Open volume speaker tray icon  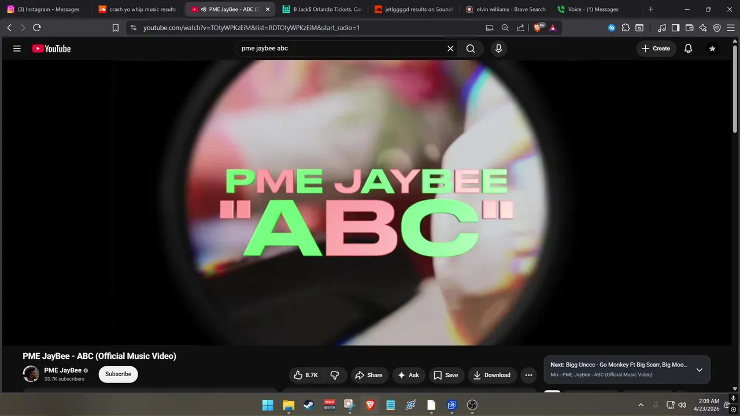(x=682, y=405)
